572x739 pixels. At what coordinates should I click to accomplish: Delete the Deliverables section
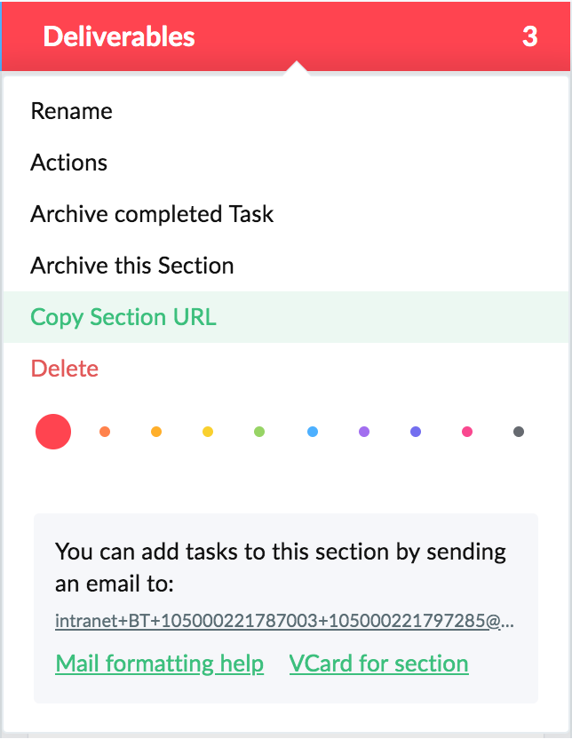[285, 368]
